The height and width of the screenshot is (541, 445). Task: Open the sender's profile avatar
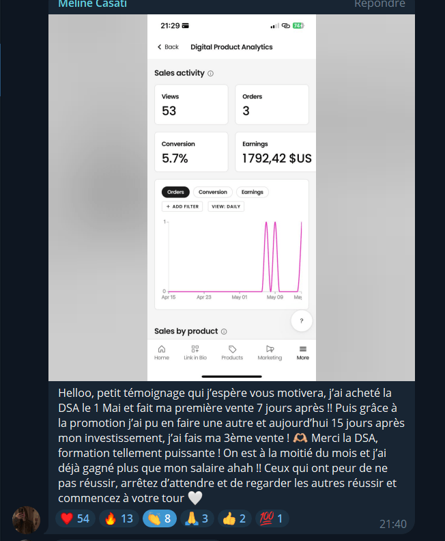26,520
